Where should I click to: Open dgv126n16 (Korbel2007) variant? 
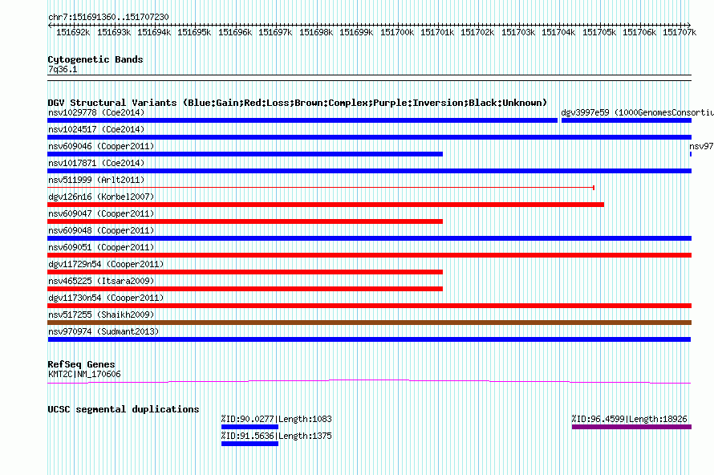click(x=101, y=197)
